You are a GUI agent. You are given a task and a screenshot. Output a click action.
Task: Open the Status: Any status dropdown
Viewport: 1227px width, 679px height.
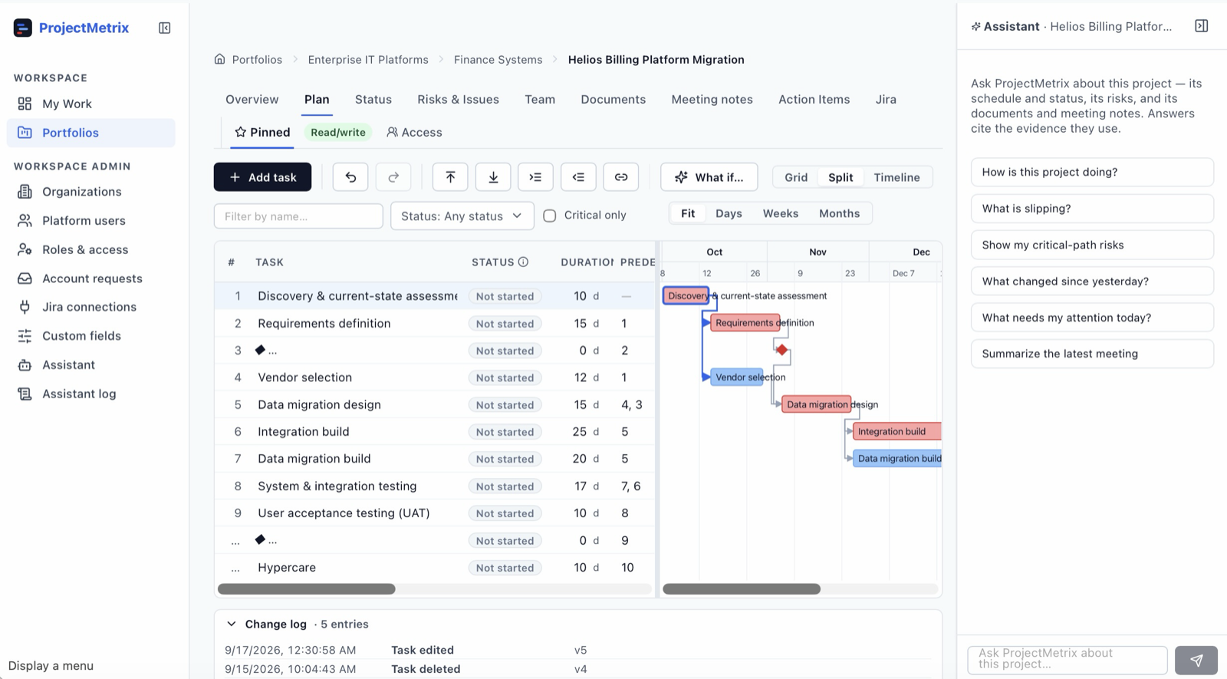coord(462,216)
